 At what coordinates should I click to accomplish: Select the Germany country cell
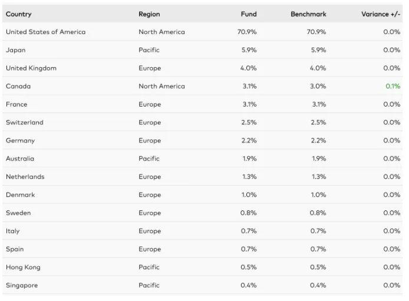coord(21,141)
